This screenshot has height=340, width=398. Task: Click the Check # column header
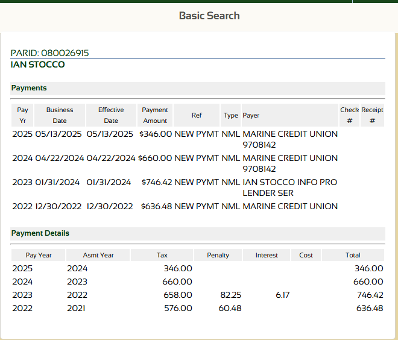(350, 115)
